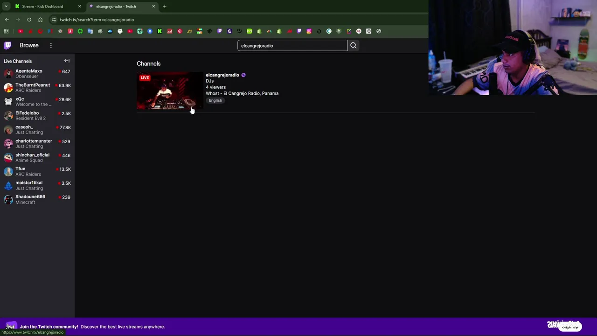This screenshot has width=597, height=336.
Task: Click xQc avatar icon
Action: (8, 102)
